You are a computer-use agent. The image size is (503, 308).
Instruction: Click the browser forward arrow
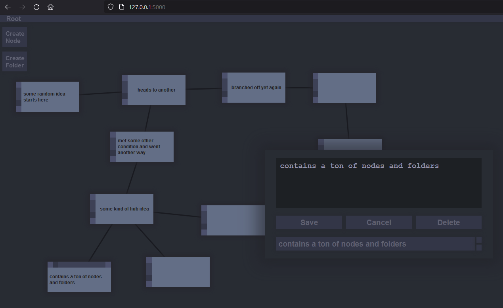(22, 7)
